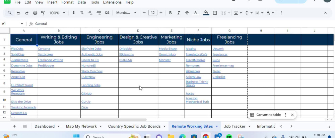Open the zoom level dropdown

point(57,13)
